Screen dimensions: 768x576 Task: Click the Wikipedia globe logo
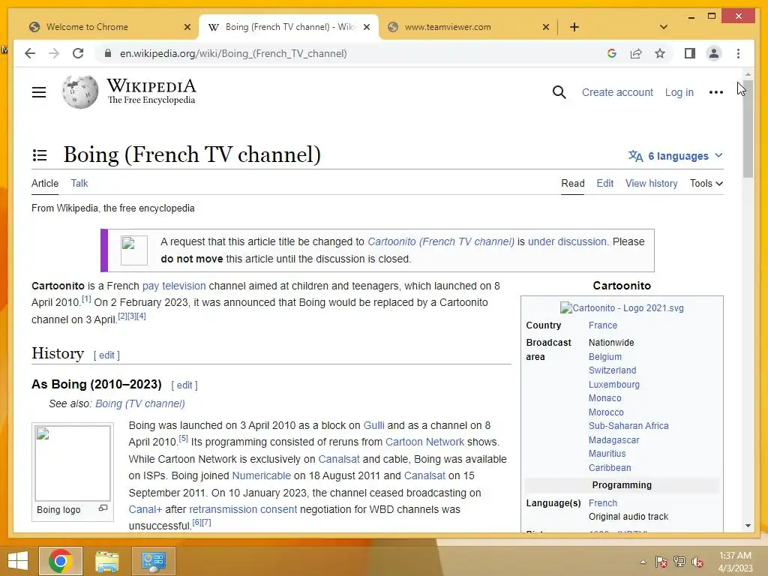(x=79, y=92)
